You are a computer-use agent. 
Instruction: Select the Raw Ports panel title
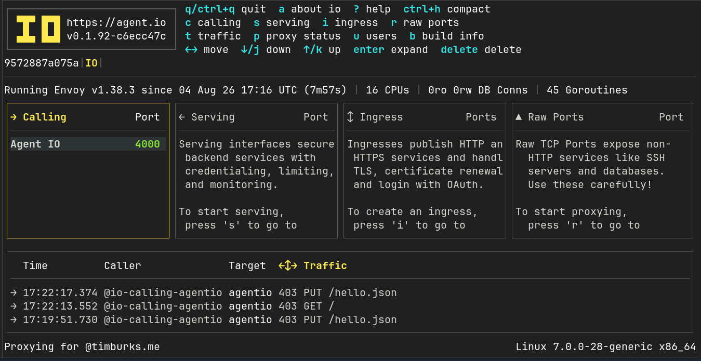click(556, 117)
